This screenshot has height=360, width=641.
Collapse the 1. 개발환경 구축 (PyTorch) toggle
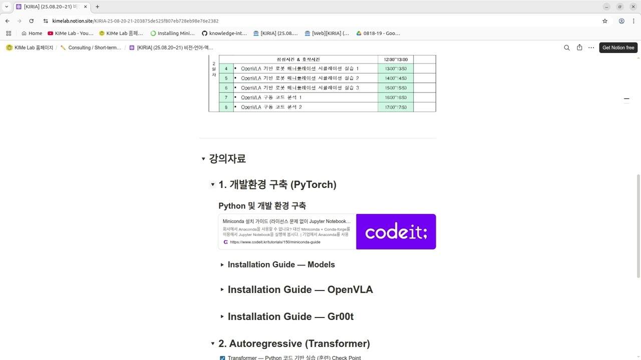(212, 184)
